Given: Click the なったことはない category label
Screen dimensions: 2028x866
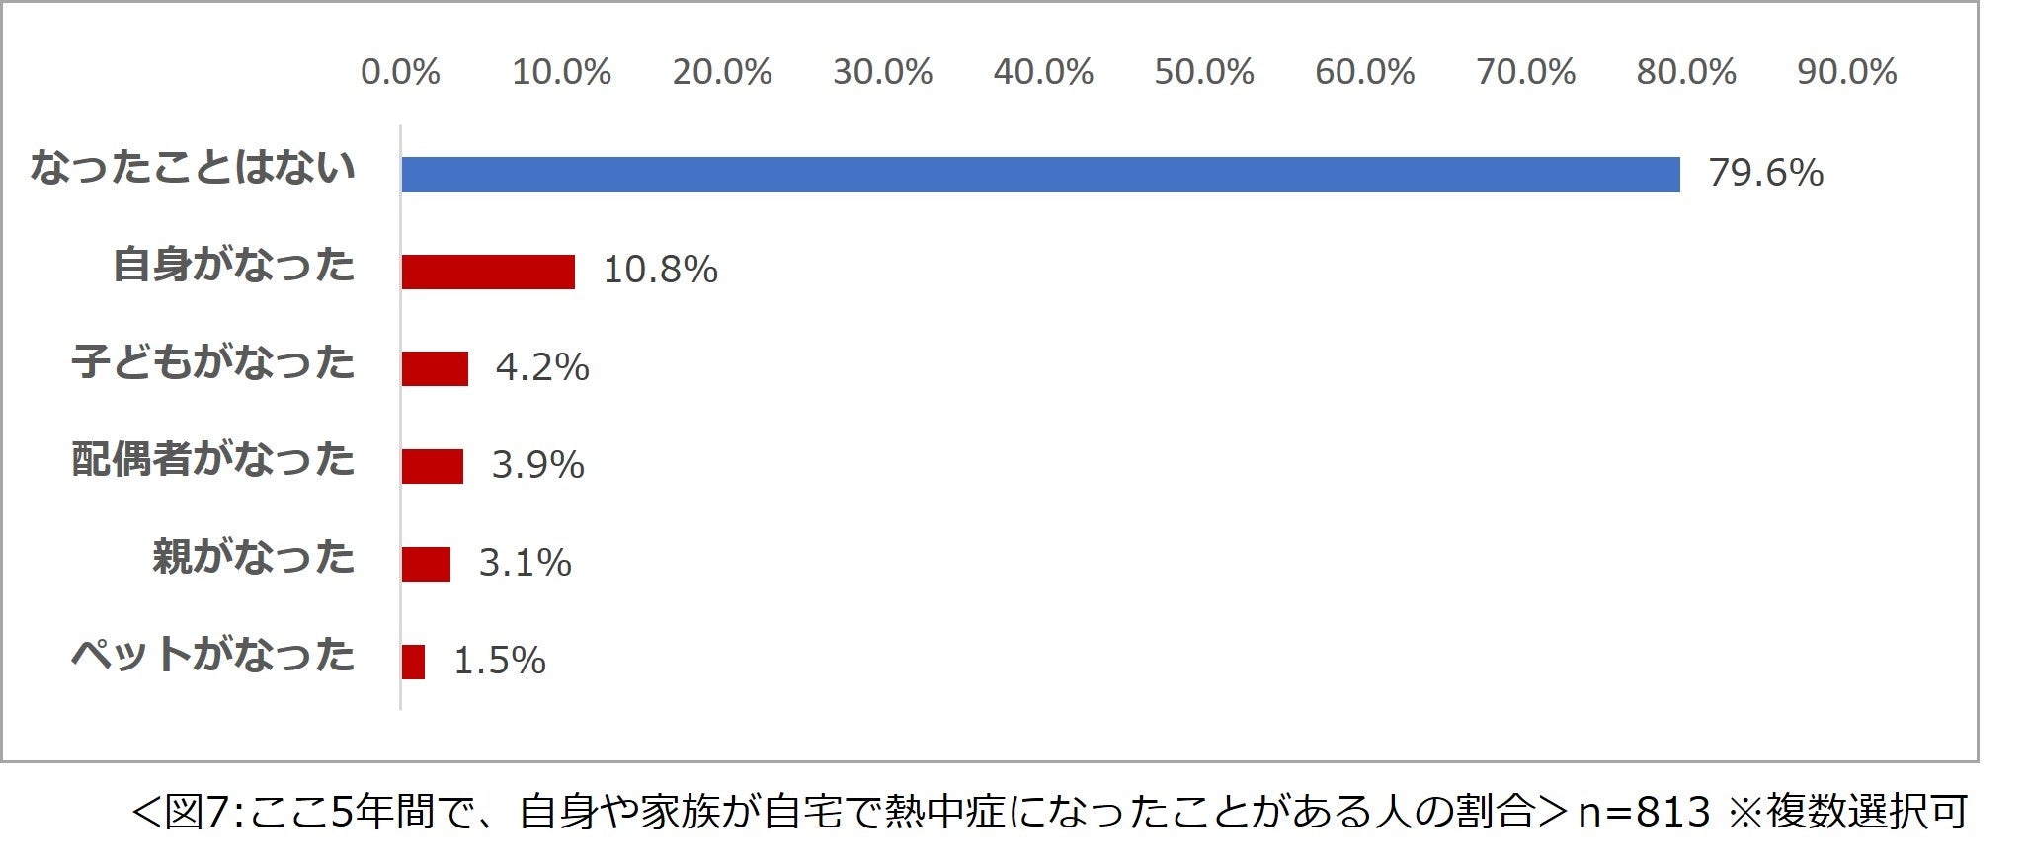Looking at the screenshot, I should 193,167.
